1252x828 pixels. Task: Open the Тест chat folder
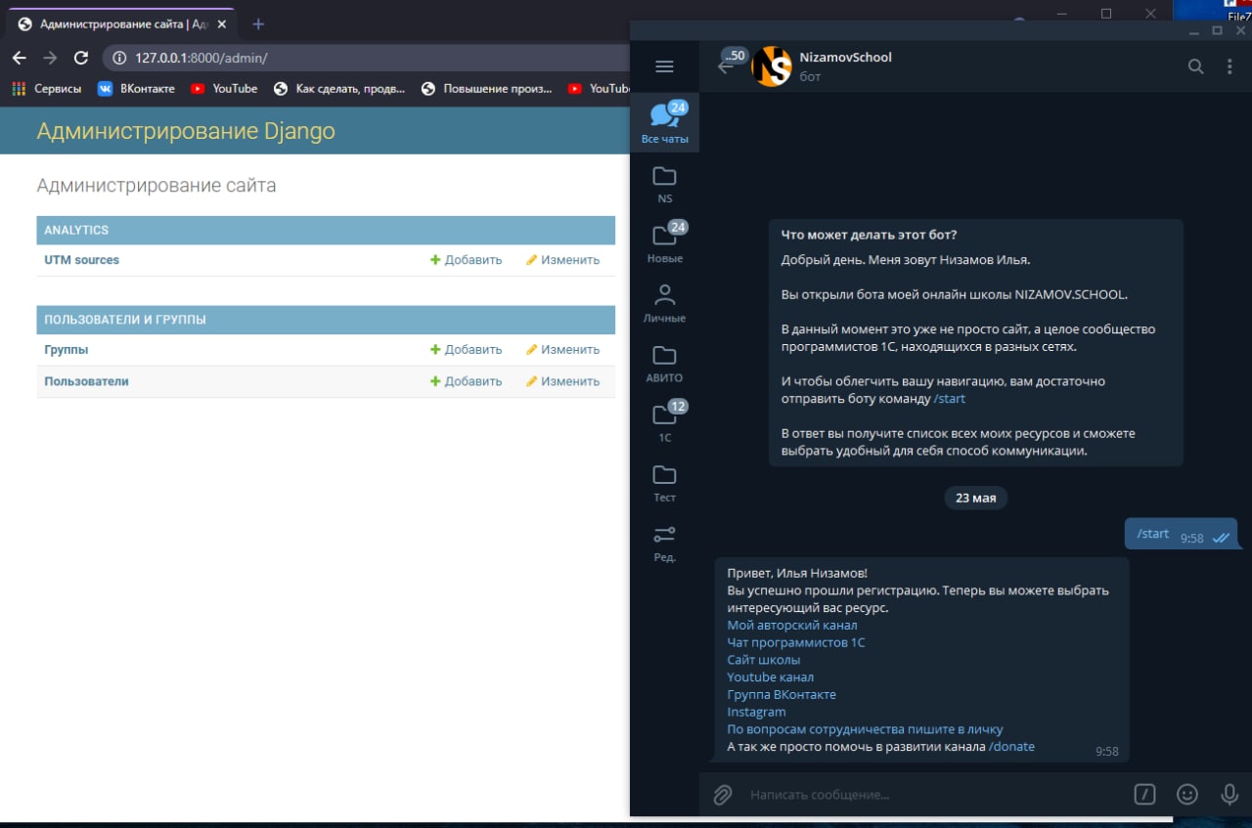point(664,482)
